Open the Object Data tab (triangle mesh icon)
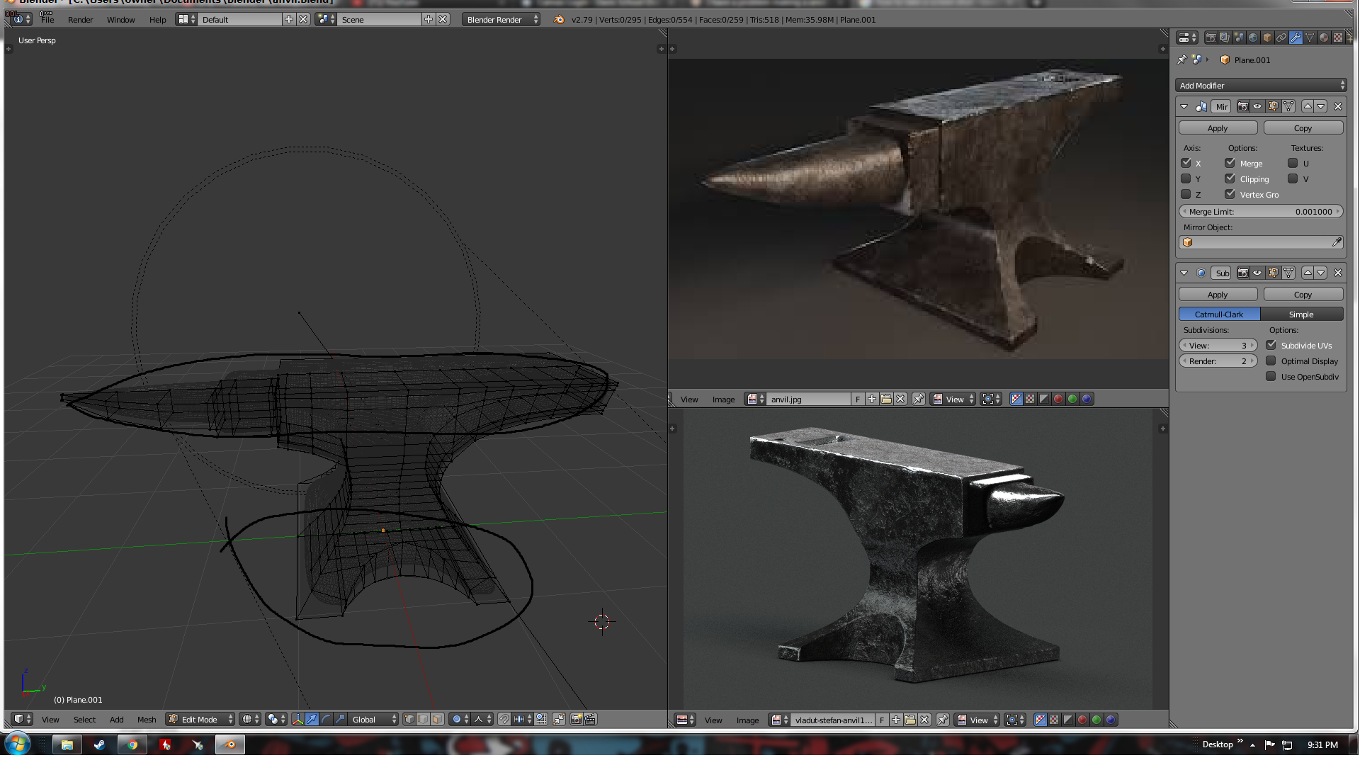 [1310, 38]
